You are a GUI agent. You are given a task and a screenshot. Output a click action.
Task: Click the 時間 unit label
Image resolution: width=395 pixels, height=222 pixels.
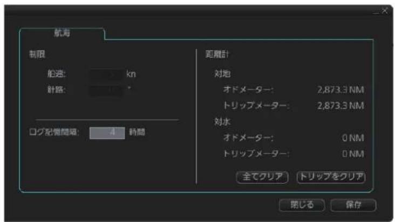click(137, 132)
